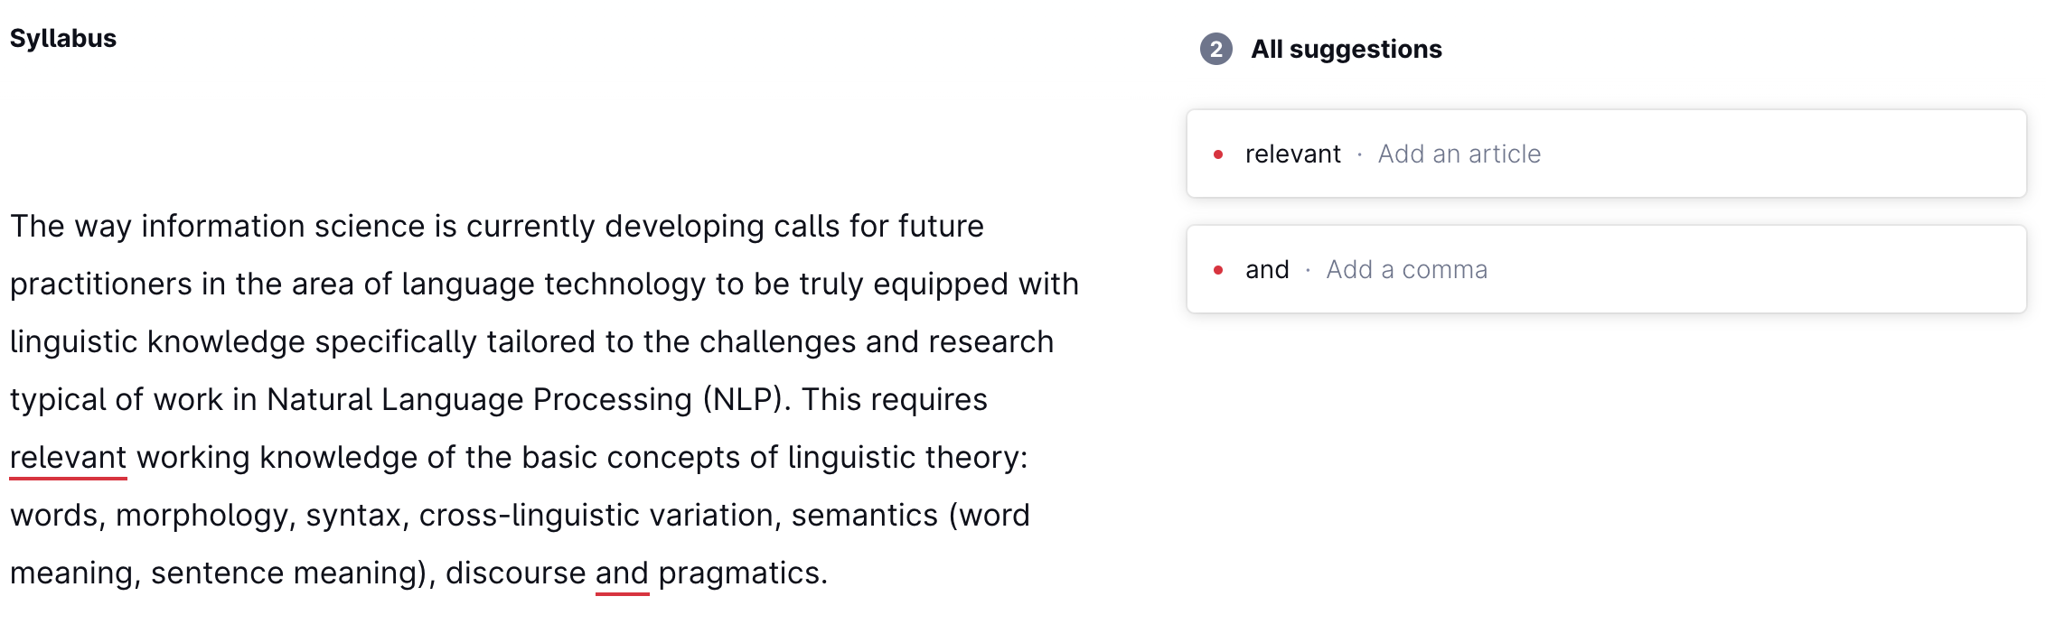
Task: Click the underlined word 'relevant' in the text
Action: click(68, 457)
